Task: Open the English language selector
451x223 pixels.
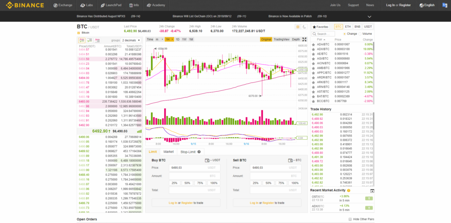Action: click(427, 5)
